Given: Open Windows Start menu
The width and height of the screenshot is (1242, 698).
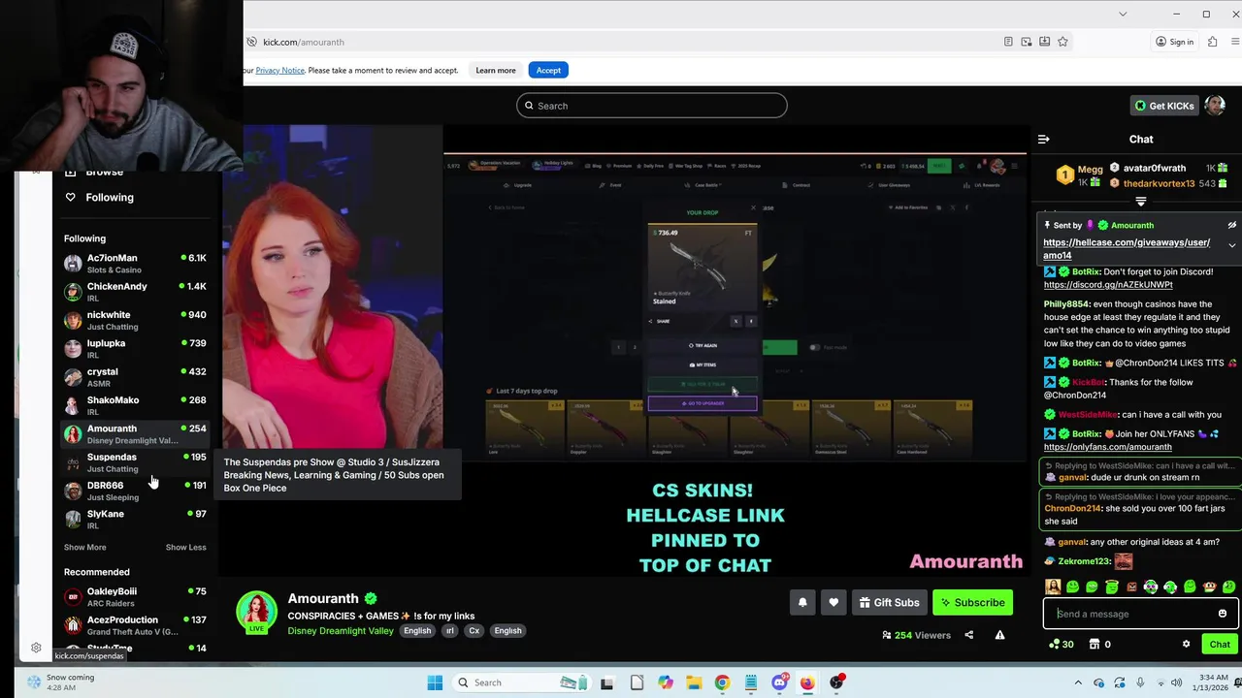Looking at the screenshot, I should [x=435, y=682].
